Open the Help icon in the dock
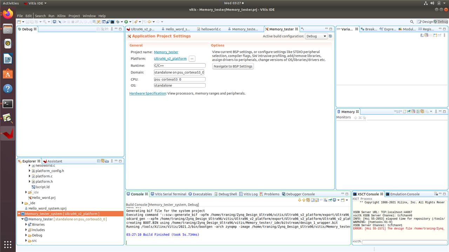The image size is (449, 252). (x=8, y=89)
